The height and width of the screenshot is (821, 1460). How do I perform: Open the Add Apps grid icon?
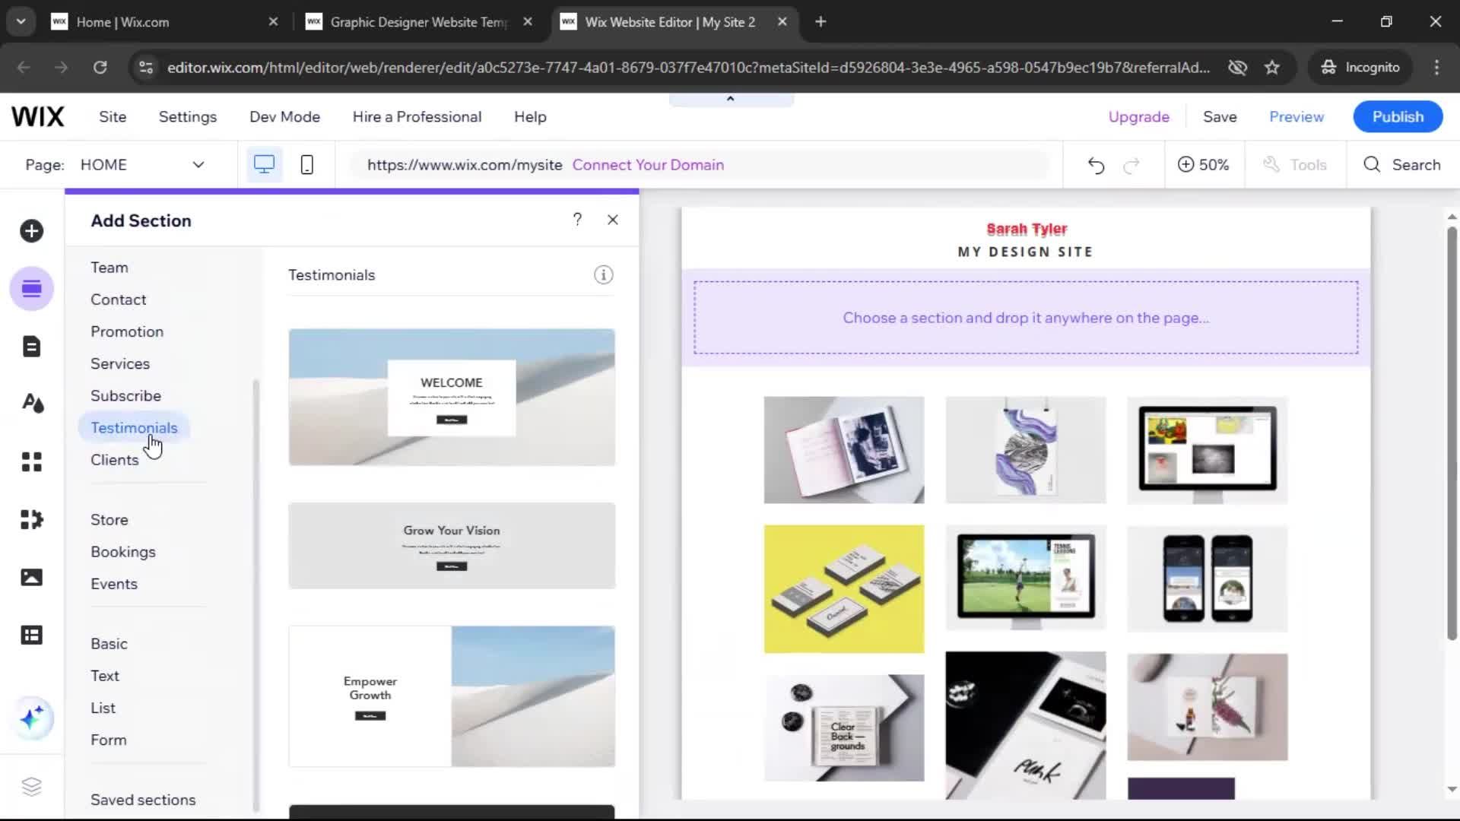(31, 461)
